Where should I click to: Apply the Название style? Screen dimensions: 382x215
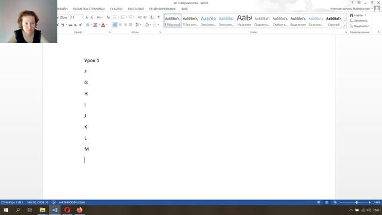click(244, 21)
